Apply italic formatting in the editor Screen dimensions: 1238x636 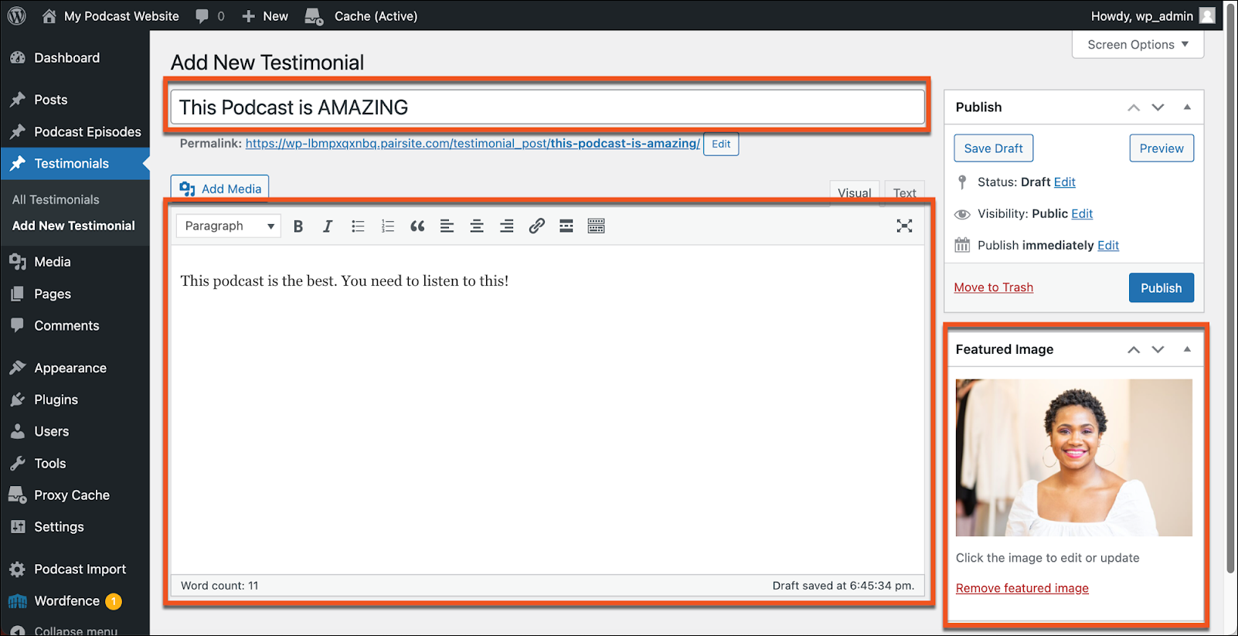point(328,226)
